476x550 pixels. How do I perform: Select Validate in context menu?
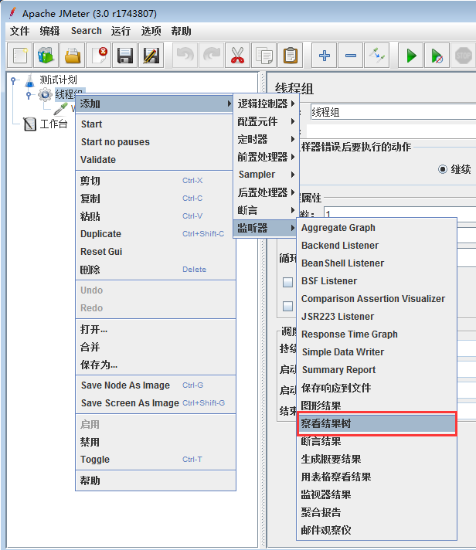pos(155,160)
